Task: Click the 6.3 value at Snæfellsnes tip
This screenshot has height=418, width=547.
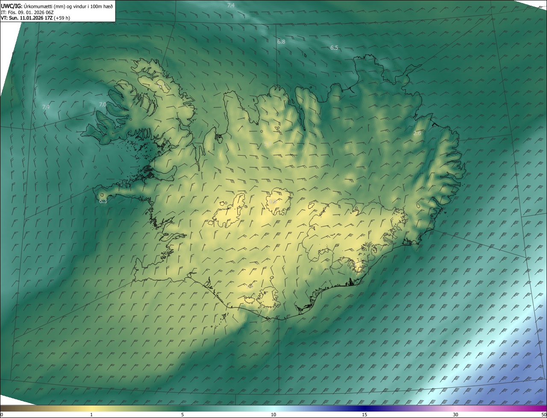Action: 103,201
